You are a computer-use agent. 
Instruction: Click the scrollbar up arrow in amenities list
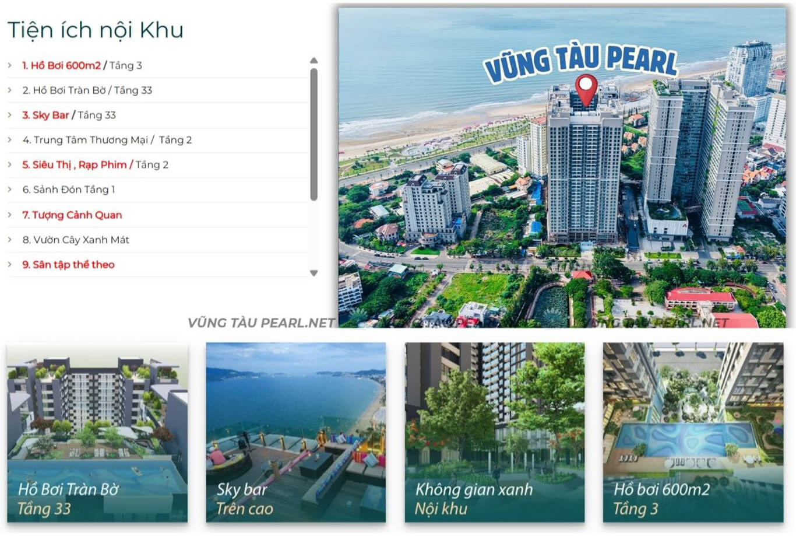click(314, 61)
